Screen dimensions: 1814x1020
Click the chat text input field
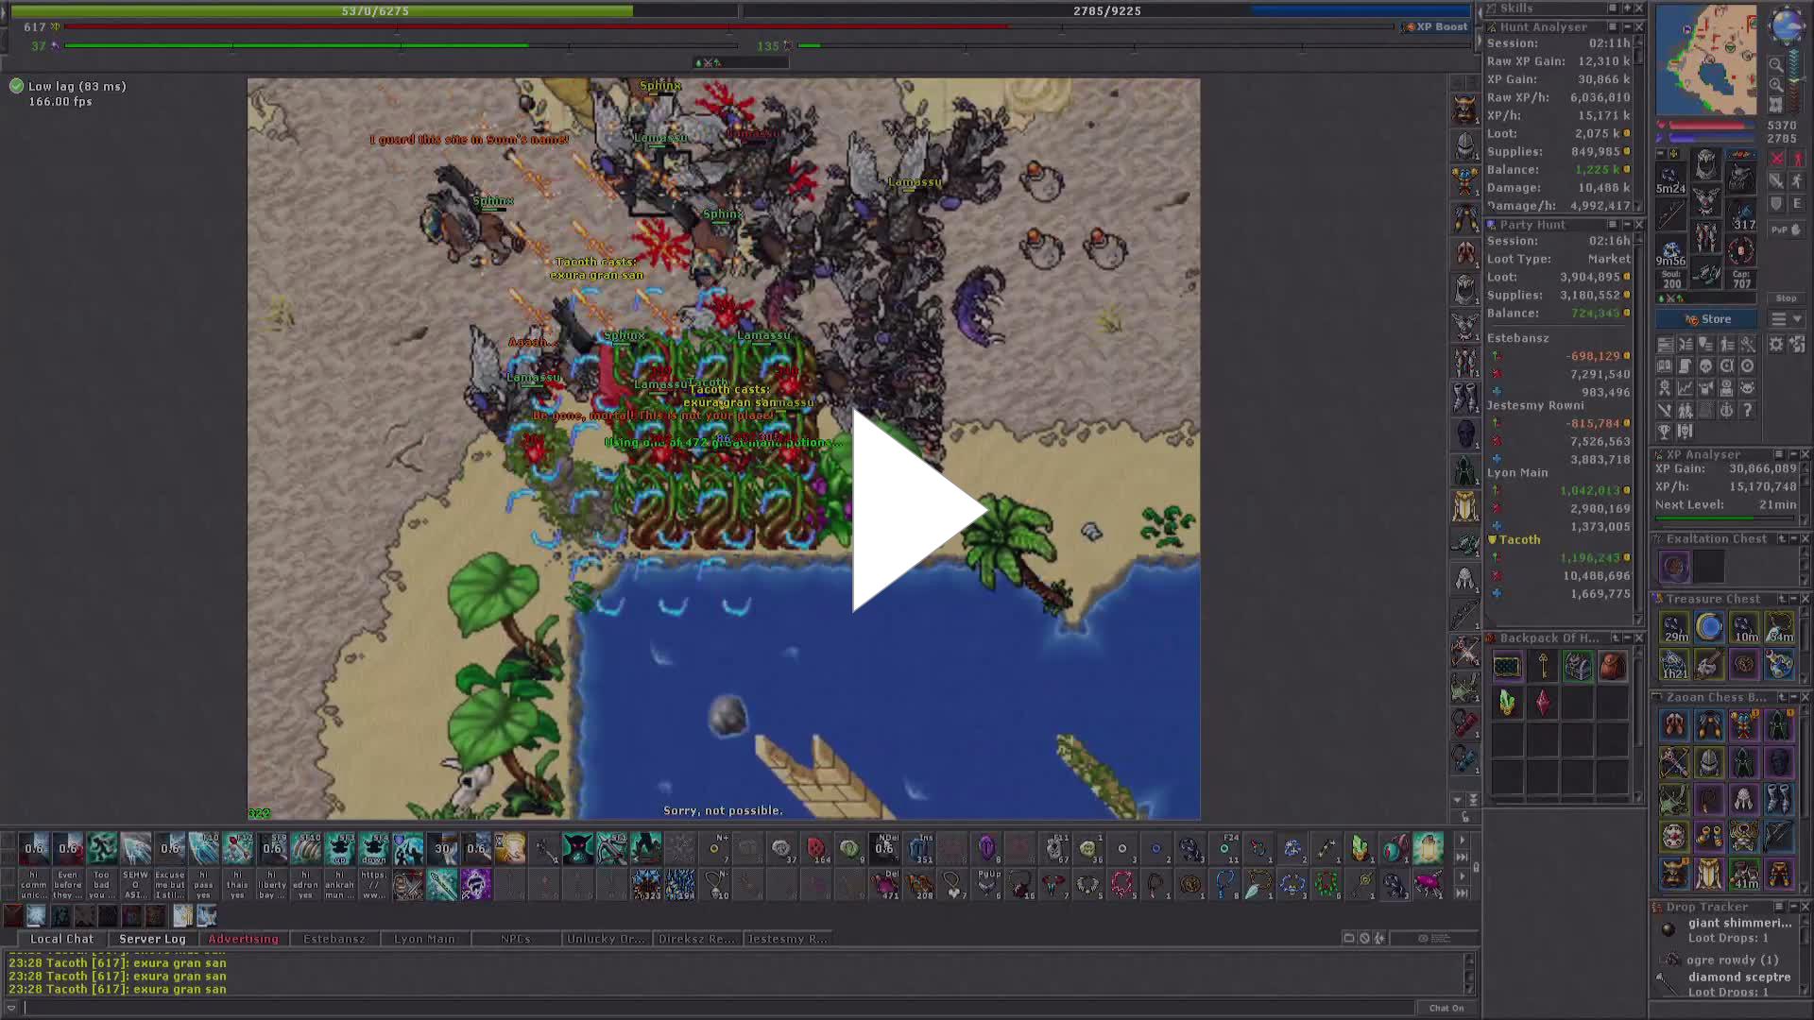(x=718, y=1008)
